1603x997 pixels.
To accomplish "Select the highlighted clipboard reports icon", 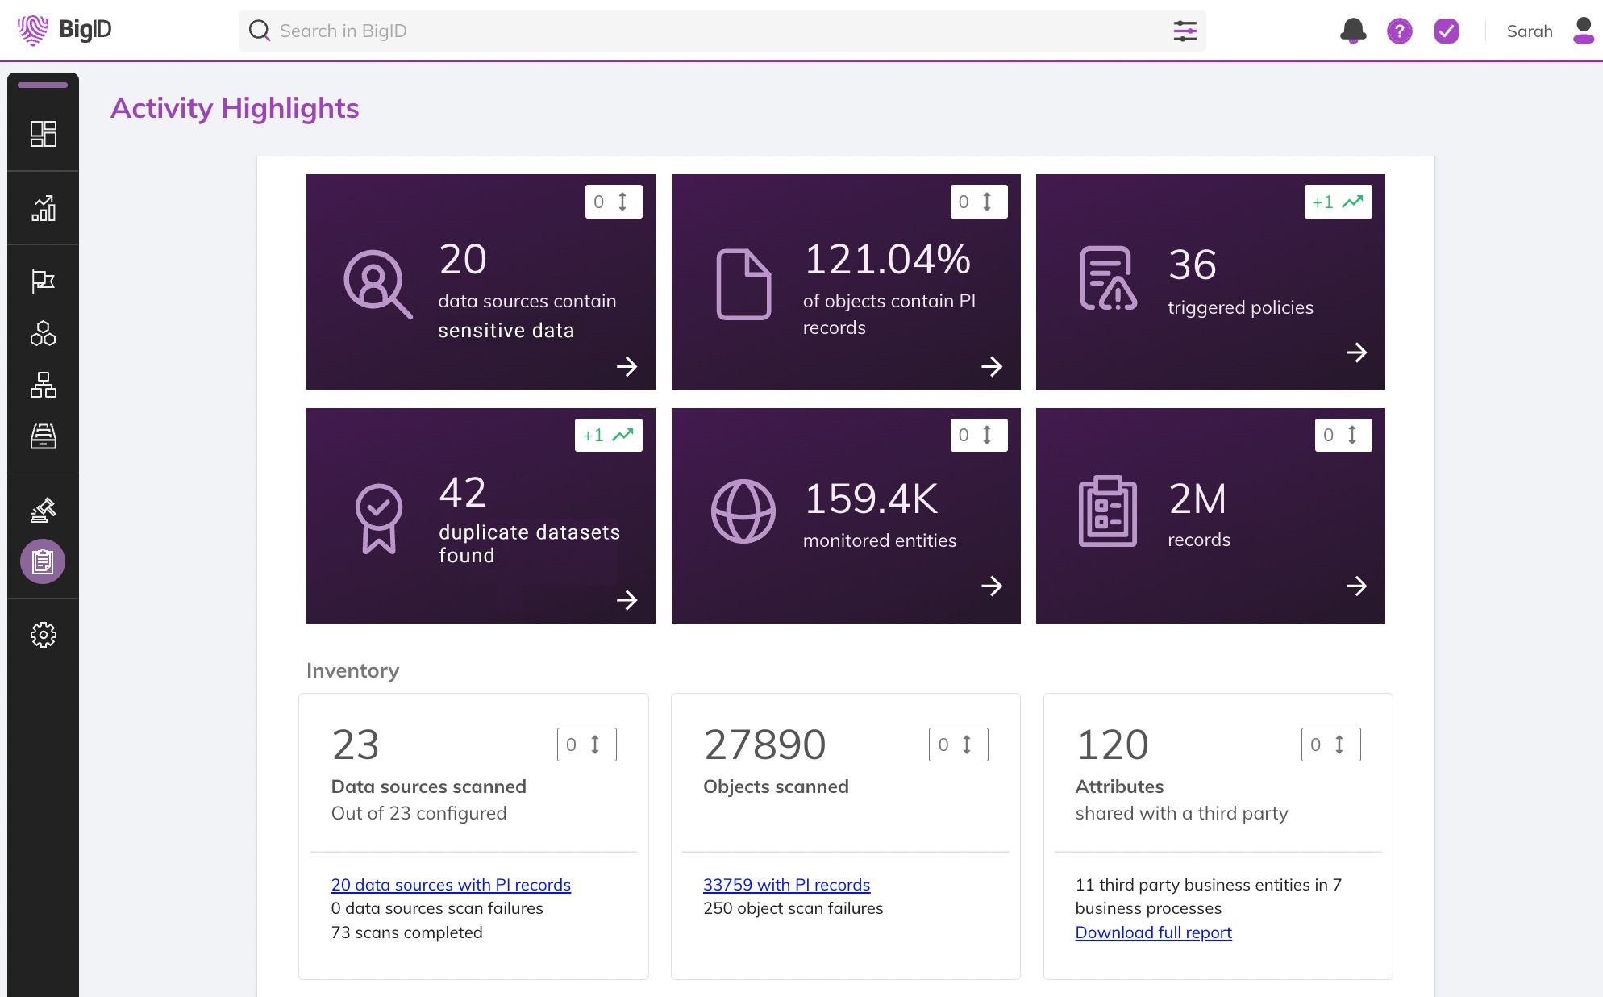I will tap(43, 561).
